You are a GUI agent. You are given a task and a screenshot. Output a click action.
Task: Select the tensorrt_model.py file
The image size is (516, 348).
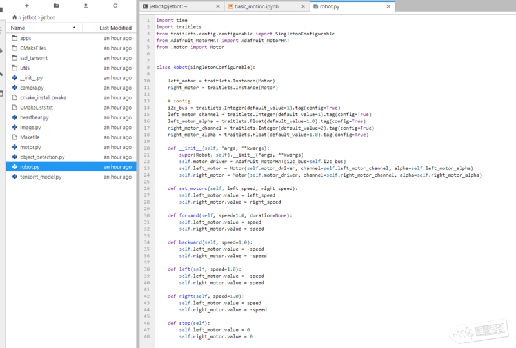[x=71, y=177]
